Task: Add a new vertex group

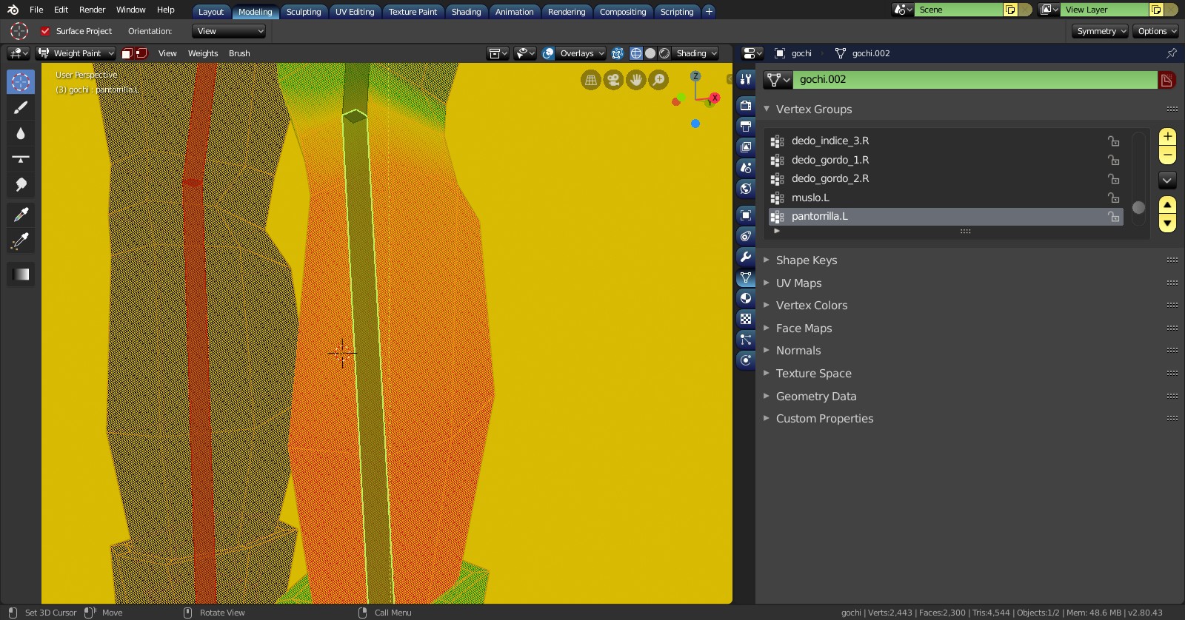Action: [x=1167, y=137]
